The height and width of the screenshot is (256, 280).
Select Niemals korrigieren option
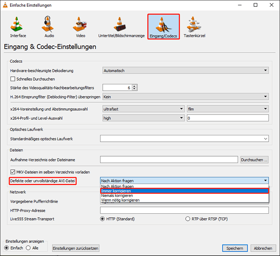point(184,196)
